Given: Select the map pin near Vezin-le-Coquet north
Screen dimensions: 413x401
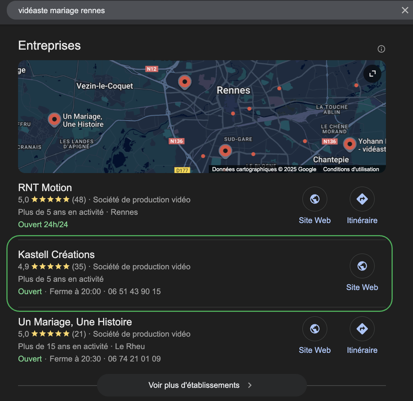Looking at the screenshot, I should pos(185,82).
